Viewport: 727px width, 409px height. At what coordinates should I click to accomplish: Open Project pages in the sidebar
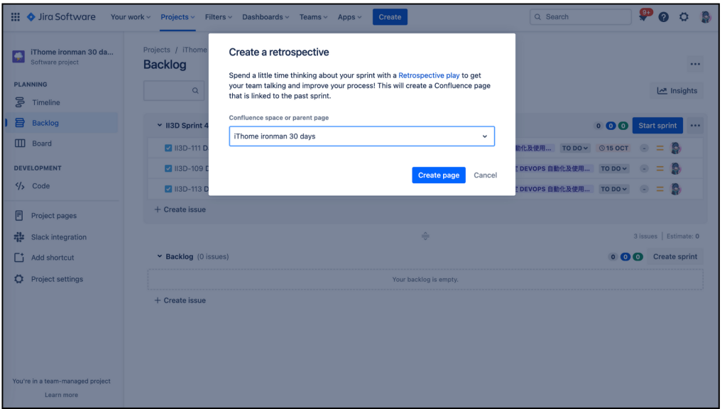coord(61,216)
